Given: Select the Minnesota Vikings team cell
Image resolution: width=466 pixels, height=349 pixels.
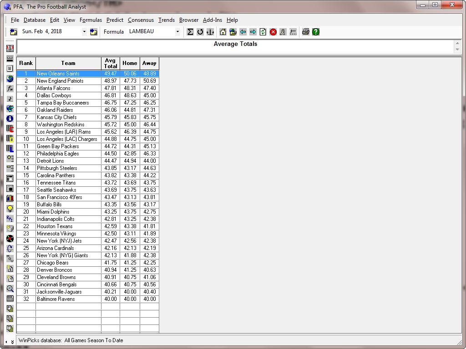Looking at the screenshot, I should 68,234.
